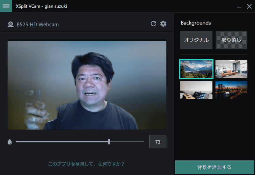Click the Backgrounds heading
The height and width of the screenshot is (175, 255).
pyautogui.click(x=196, y=23)
